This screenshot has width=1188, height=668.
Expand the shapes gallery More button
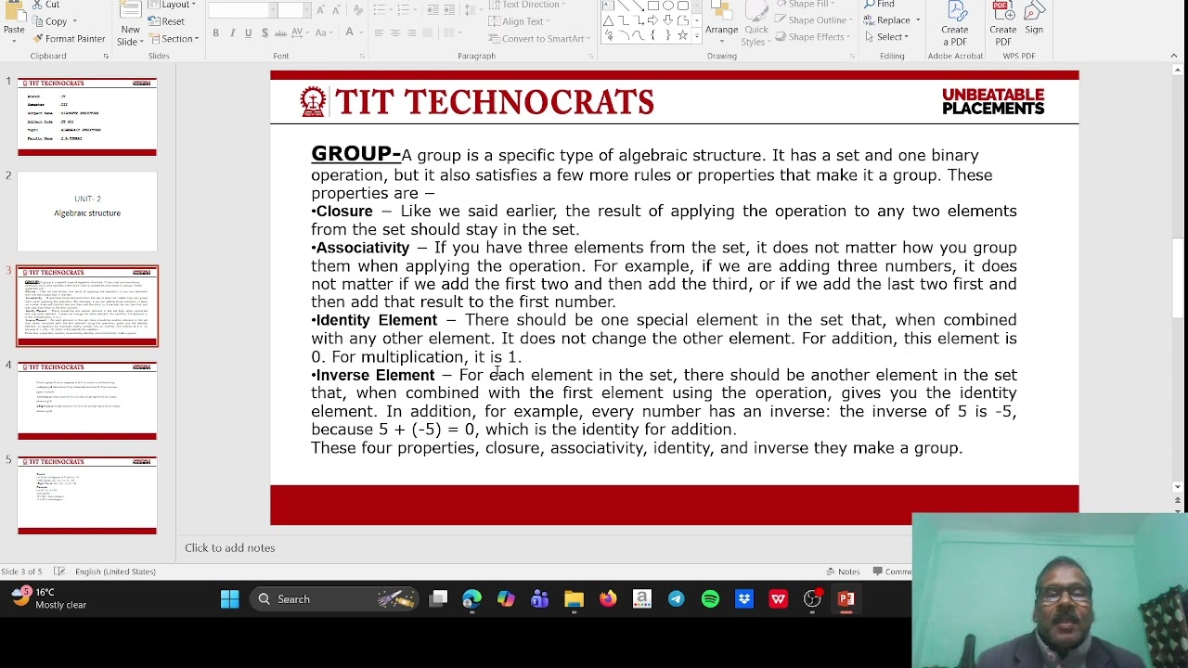point(698,35)
